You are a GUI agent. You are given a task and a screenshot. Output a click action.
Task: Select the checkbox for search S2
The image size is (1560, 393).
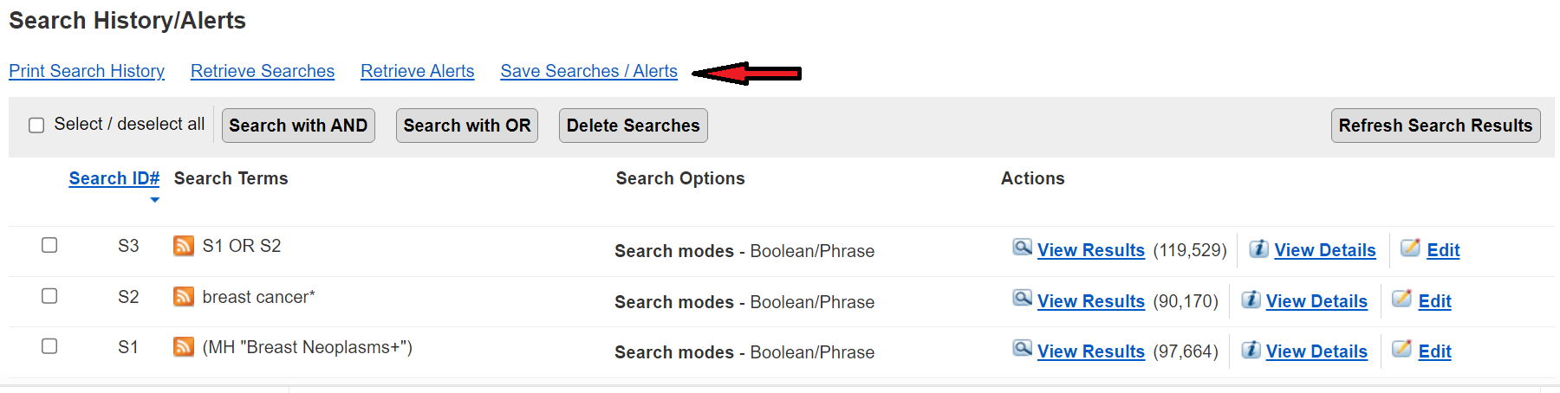coord(49,296)
